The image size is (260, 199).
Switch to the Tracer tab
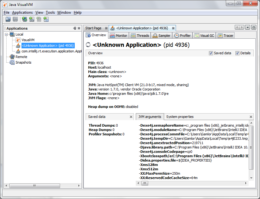(225, 36)
